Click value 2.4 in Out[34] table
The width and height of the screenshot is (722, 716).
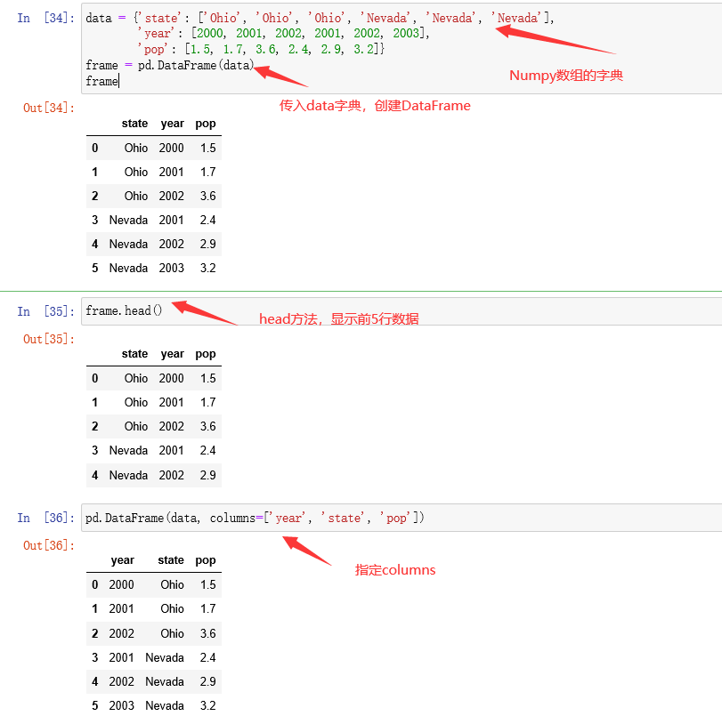[x=207, y=220]
